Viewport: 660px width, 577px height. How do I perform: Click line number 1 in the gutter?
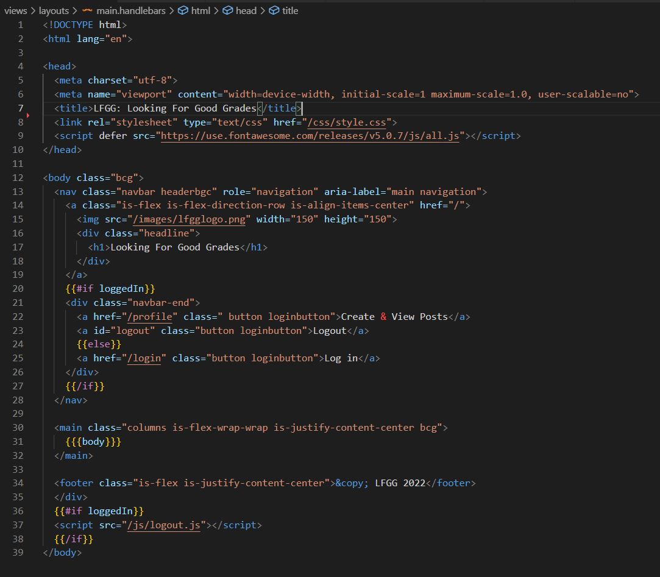(x=20, y=25)
